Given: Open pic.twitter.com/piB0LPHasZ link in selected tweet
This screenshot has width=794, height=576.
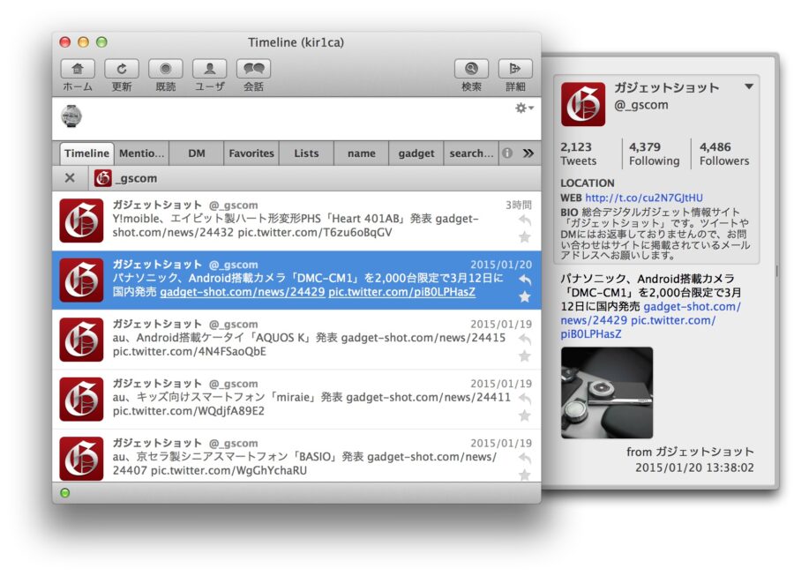Looking at the screenshot, I should [402, 292].
